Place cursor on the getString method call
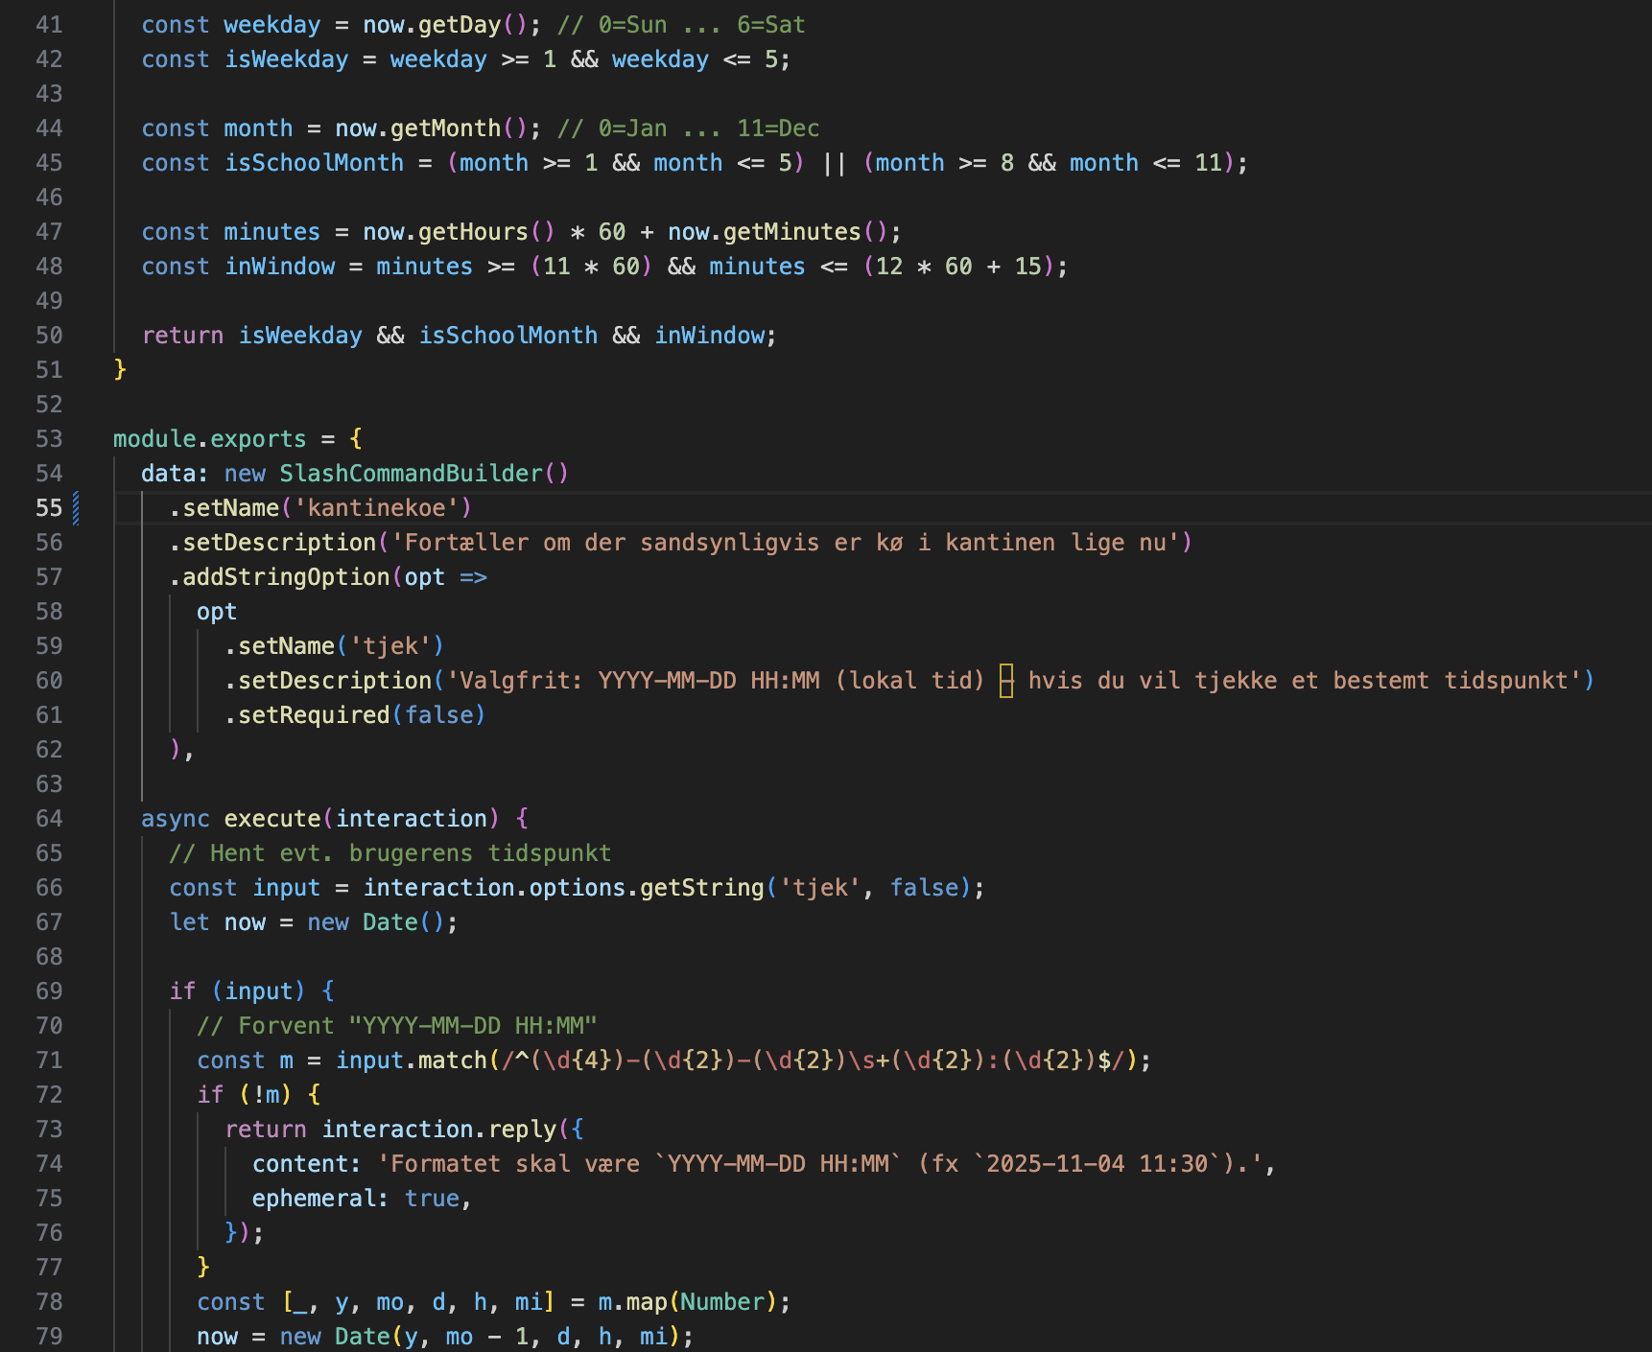The height and width of the screenshot is (1352, 1652). tap(701, 888)
